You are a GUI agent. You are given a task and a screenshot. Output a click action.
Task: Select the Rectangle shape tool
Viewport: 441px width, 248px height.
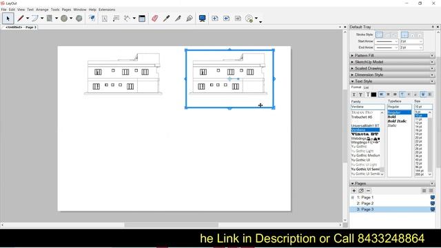click(x=50, y=19)
